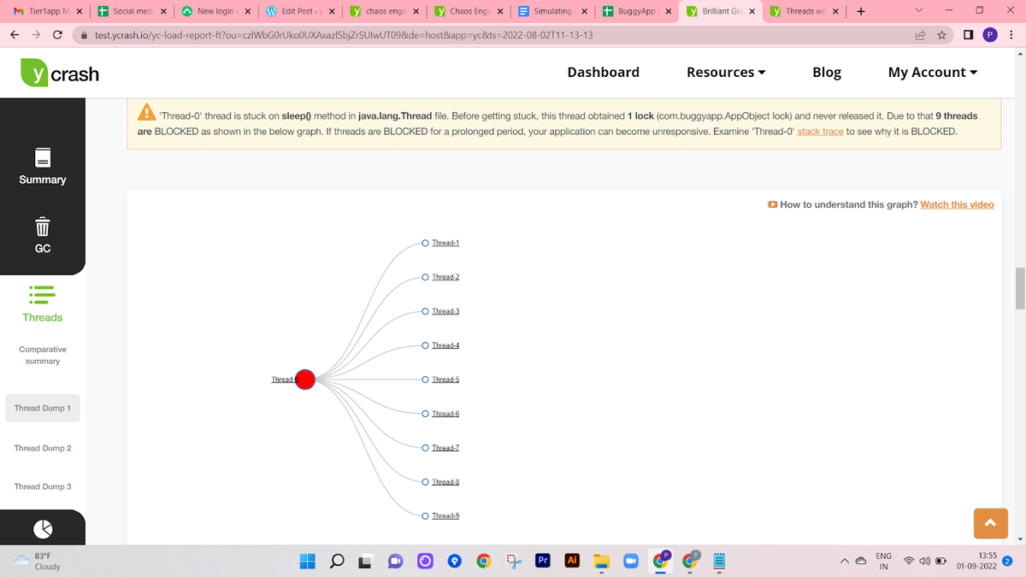This screenshot has width=1026, height=577.
Task: Bookmark this page with the star icon
Action: [x=940, y=36]
